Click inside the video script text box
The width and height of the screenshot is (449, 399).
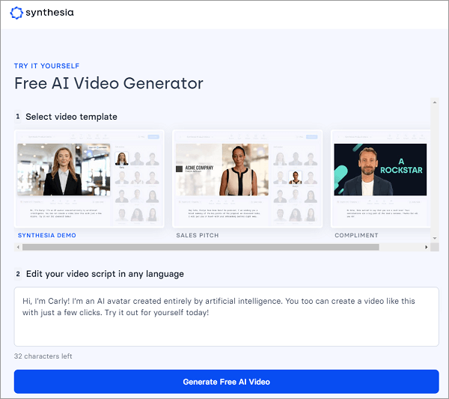click(226, 317)
